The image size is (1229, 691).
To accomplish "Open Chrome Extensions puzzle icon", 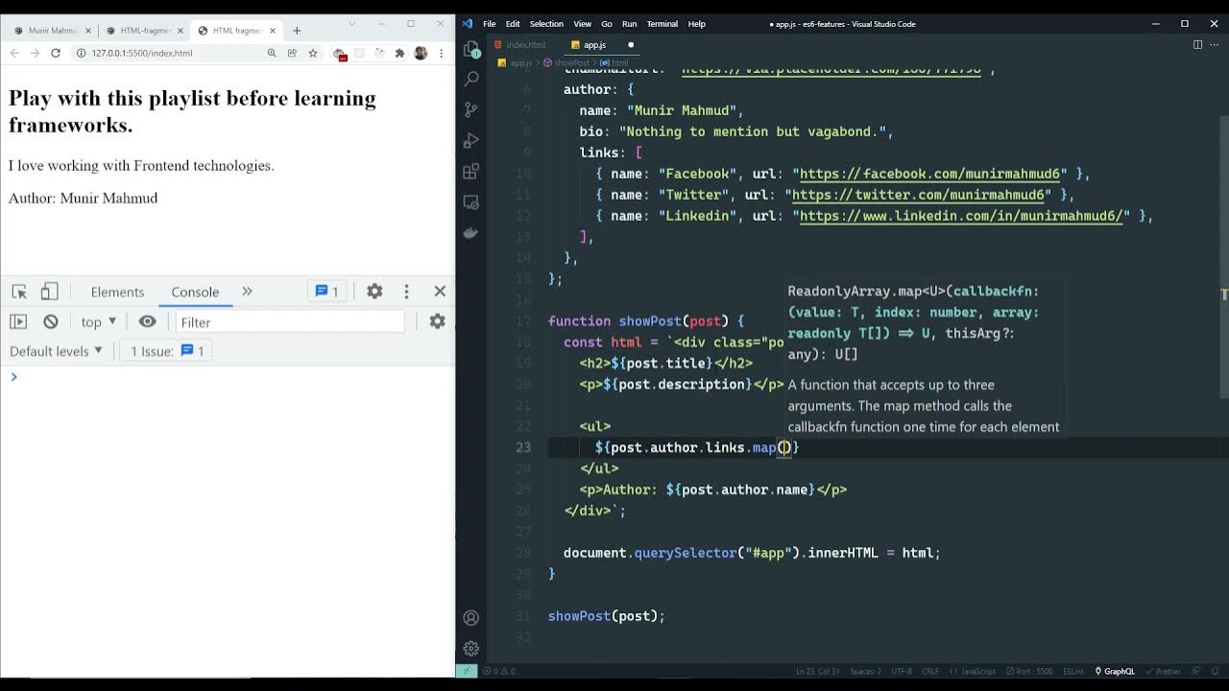I will click(x=399, y=53).
